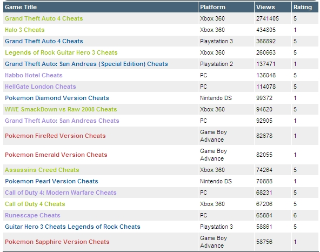Open Guitar Hero 3 Cheats Legends of Rock Cheats

[x=72, y=227]
